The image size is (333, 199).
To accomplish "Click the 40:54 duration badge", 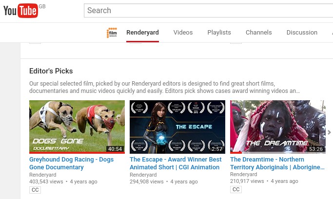I will [115, 149].
